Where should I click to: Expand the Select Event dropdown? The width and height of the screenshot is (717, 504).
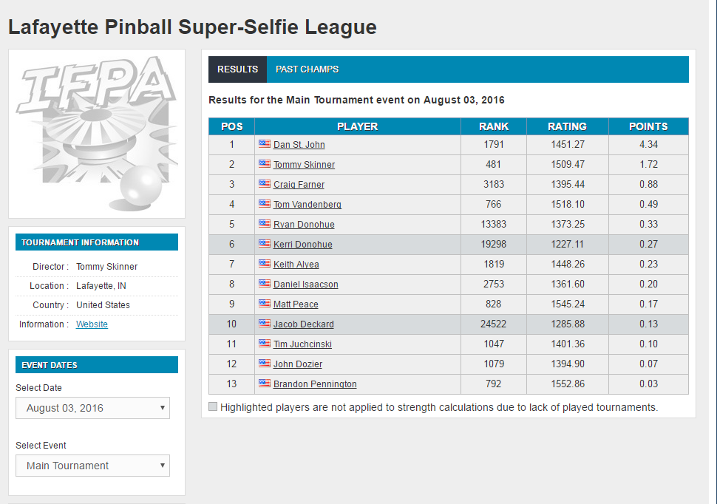pyautogui.click(x=92, y=466)
